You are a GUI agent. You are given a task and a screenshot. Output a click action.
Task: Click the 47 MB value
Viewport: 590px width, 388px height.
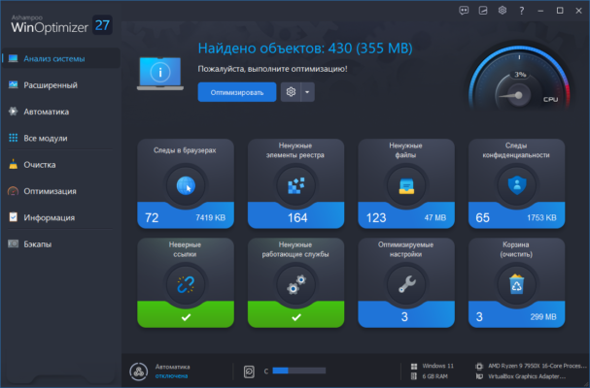[x=435, y=218]
